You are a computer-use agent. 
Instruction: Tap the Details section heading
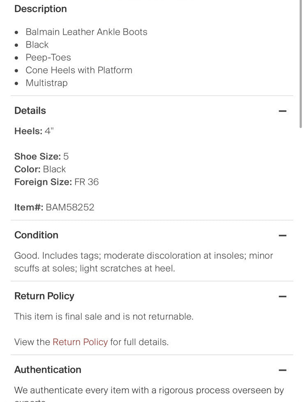30,111
